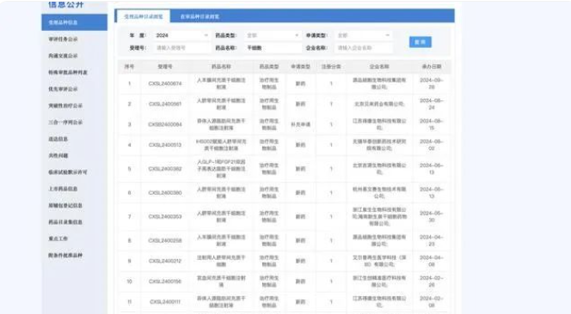Click acceptance number CXSL2400674 in row 1

click(x=165, y=83)
